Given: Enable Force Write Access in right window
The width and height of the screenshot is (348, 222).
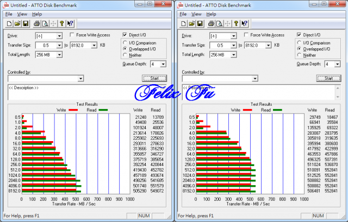Looking at the screenshot, I should point(246,35).
